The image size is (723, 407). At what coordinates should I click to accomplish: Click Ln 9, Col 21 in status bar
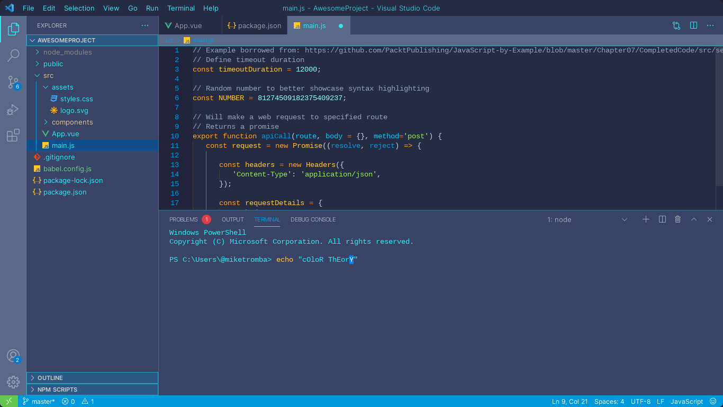[x=570, y=401]
